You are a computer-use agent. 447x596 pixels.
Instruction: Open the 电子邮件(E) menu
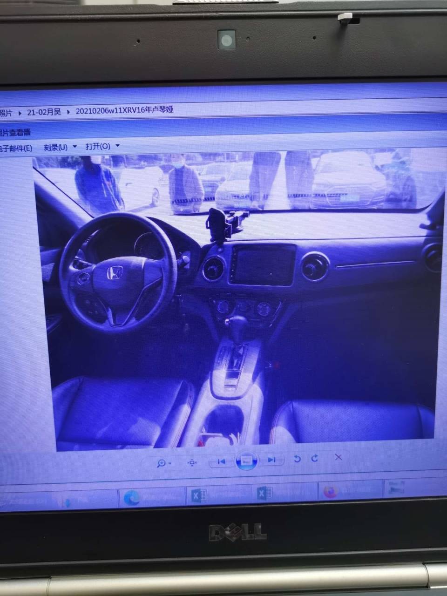(x=15, y=148)
